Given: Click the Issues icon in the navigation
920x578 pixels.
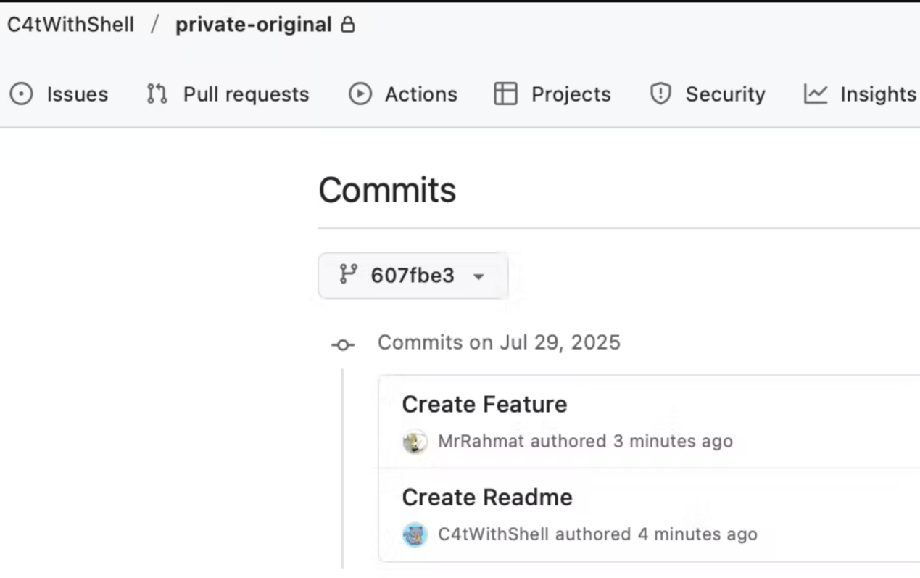Looking at the screenshot, I should coord(20,94).
